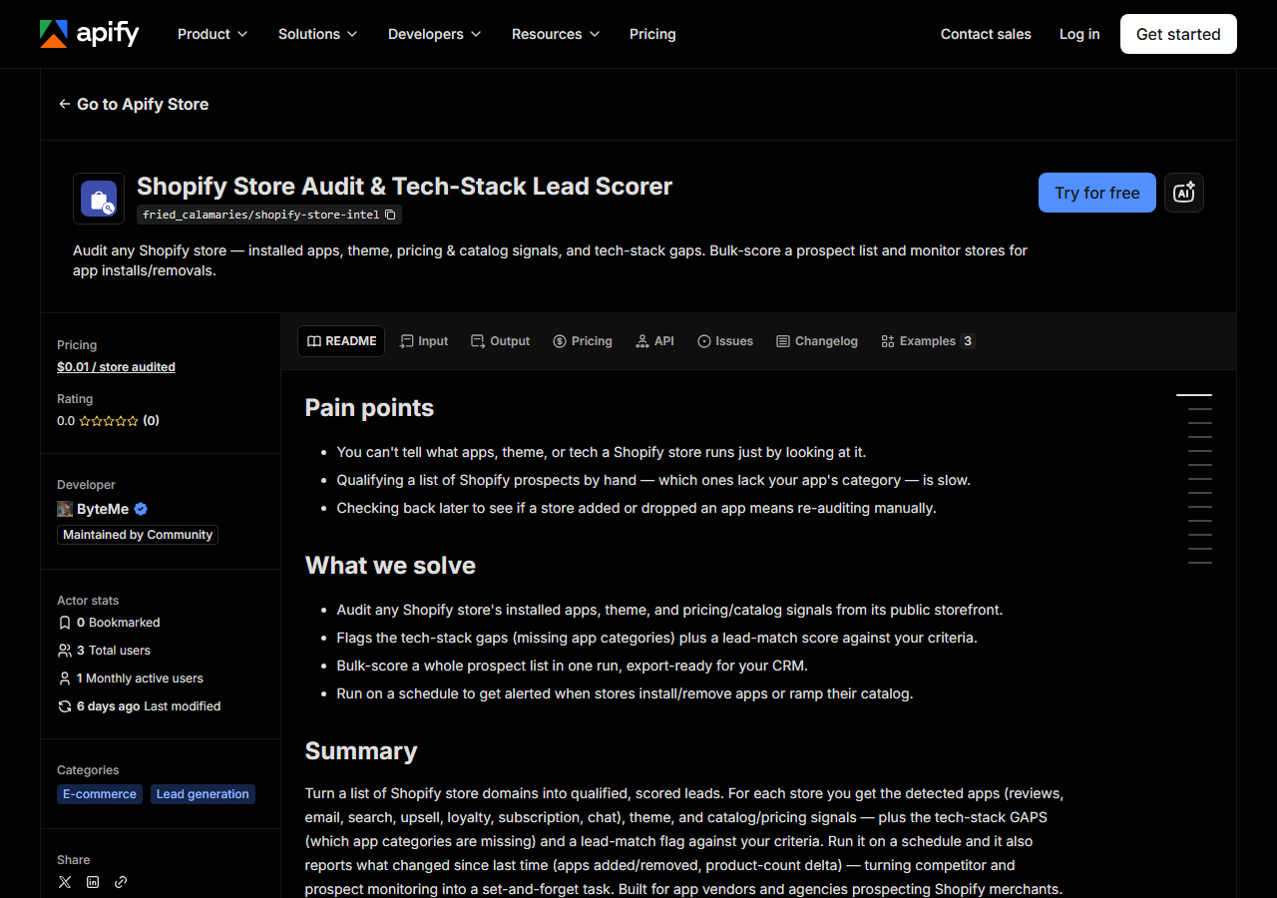Open the Apify logo home link
The width and height of the screenshot is (1277, 898).
[89, 34]
